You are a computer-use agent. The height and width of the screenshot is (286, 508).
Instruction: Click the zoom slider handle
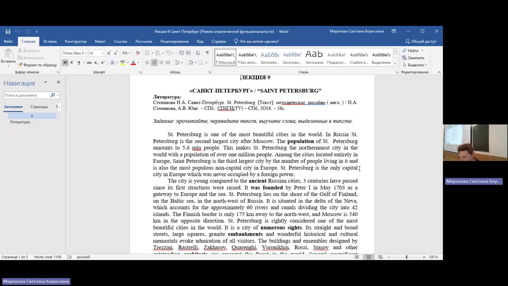click(406, 257)
